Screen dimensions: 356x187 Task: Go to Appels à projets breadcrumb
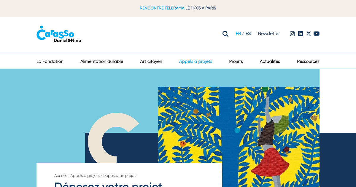(85, 175)
